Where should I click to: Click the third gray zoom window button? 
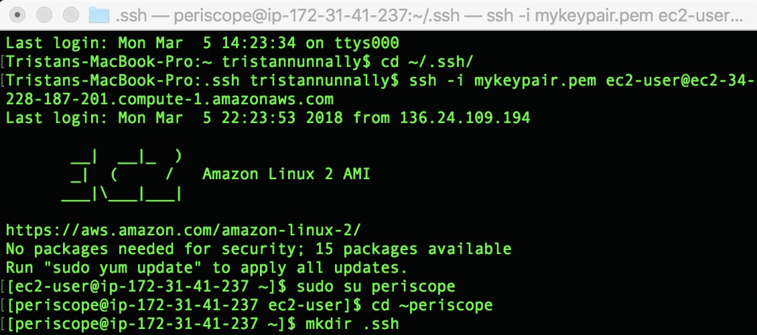pos(71,15)
